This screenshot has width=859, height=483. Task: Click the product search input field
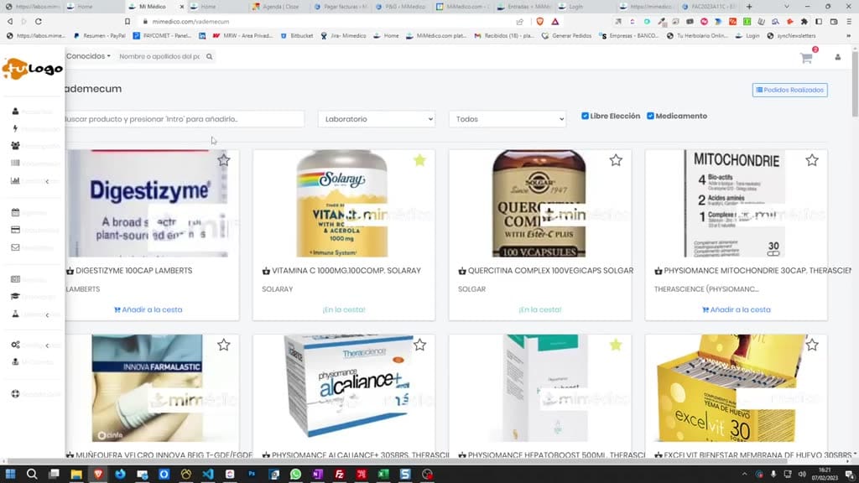[185, 119]
